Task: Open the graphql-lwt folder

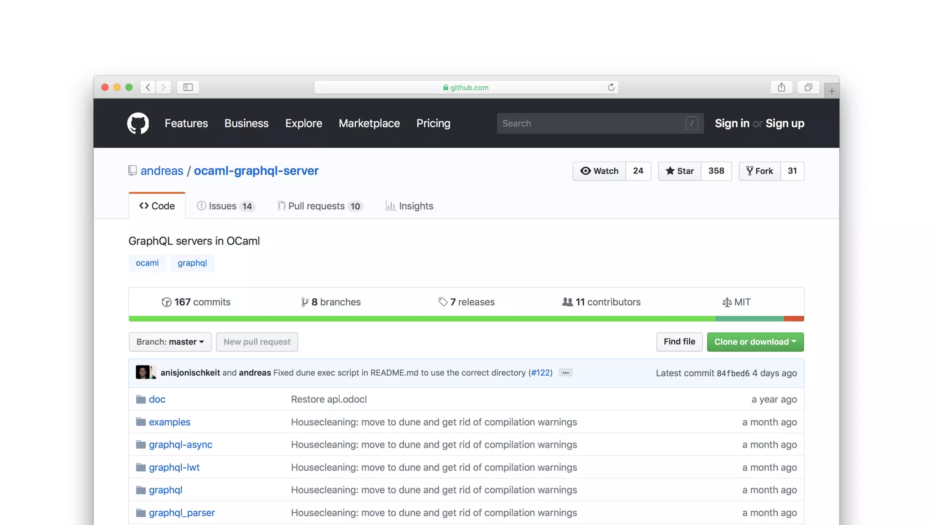Action: [x=174, y=467]
